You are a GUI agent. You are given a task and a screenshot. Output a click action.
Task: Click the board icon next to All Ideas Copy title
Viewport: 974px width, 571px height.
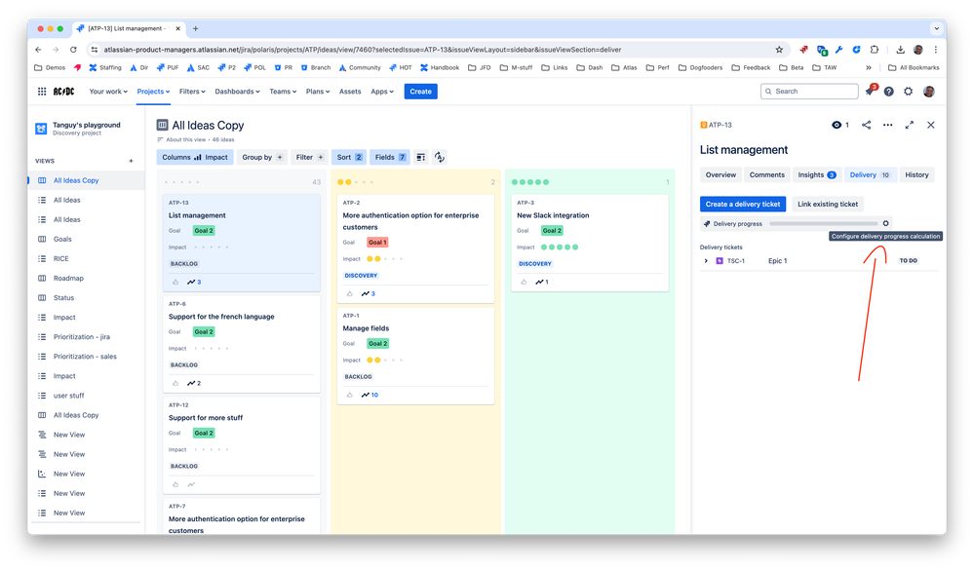[162, 125]
